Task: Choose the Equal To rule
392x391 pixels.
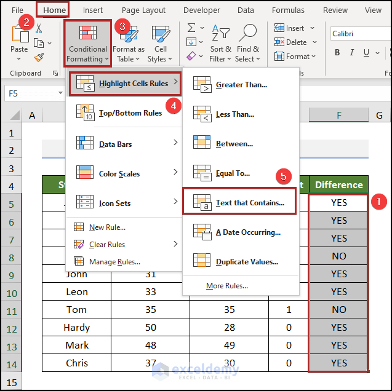Action: click(x=241, y=173)
